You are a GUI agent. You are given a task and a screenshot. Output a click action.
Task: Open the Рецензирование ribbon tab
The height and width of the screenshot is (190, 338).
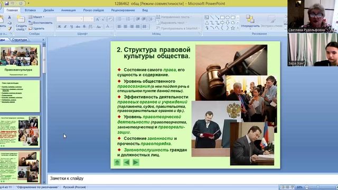click(x=123, y=10)
